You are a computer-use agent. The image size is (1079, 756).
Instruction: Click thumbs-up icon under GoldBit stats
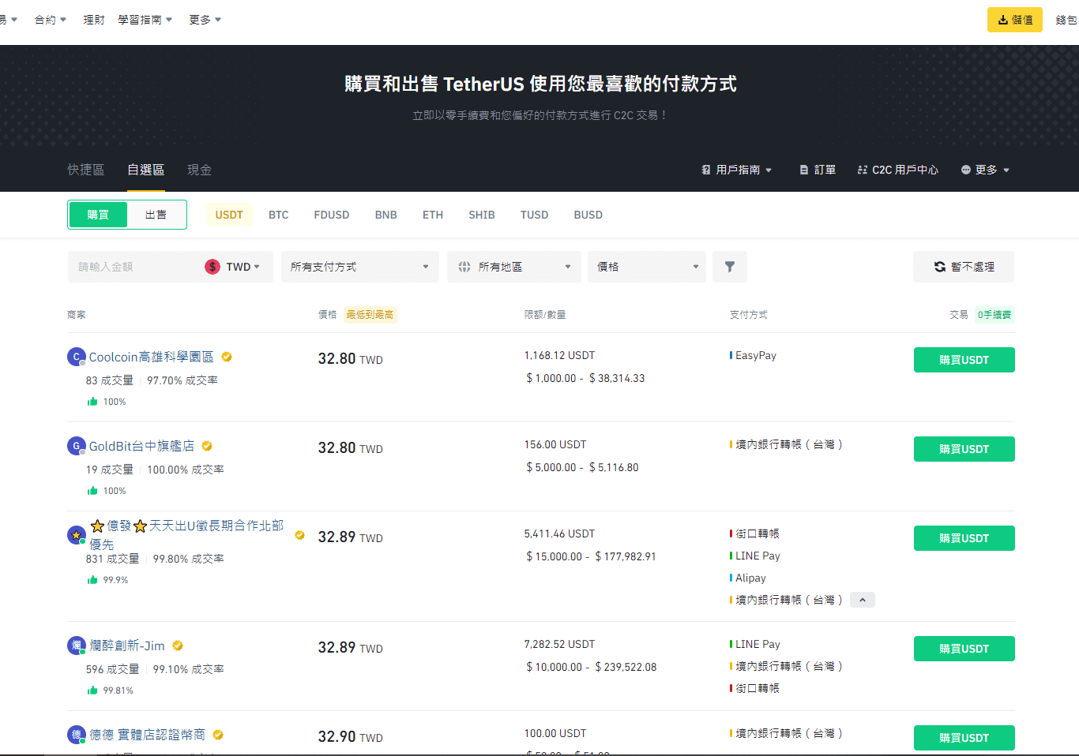(x=92, y=491)
